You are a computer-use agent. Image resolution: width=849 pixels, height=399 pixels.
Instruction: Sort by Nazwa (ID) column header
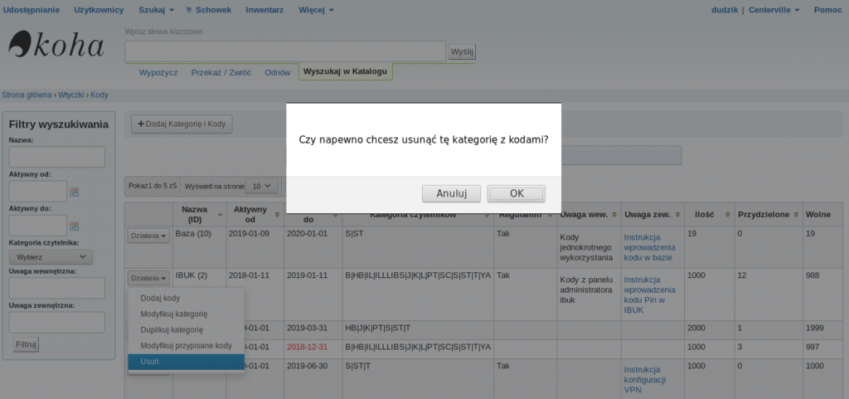pyautogui.click(x=199, y=215)
